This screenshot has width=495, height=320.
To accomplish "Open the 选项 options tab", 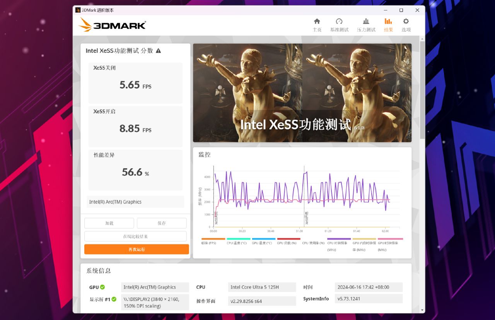I will (406, 25).
